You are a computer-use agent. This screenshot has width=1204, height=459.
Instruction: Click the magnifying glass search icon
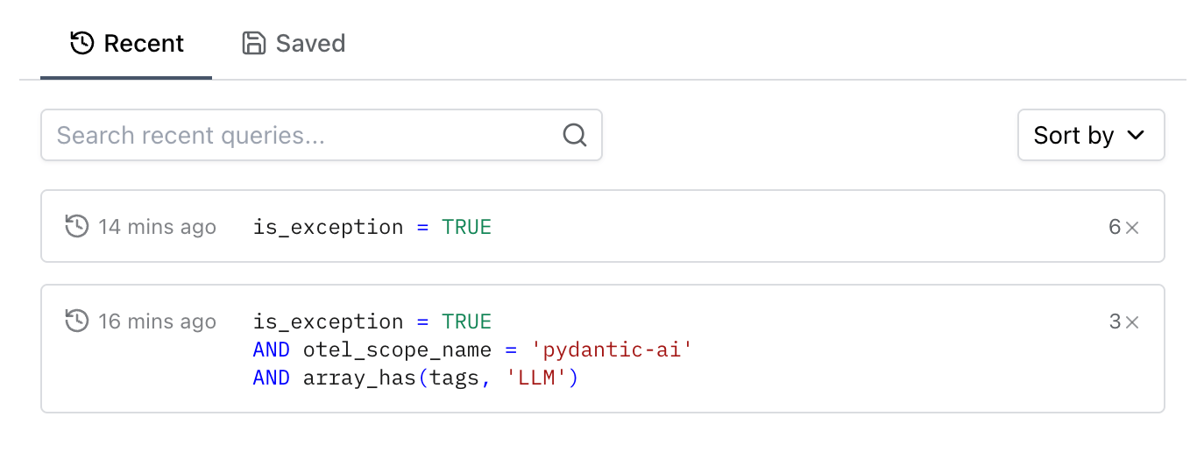coord(574,135)
